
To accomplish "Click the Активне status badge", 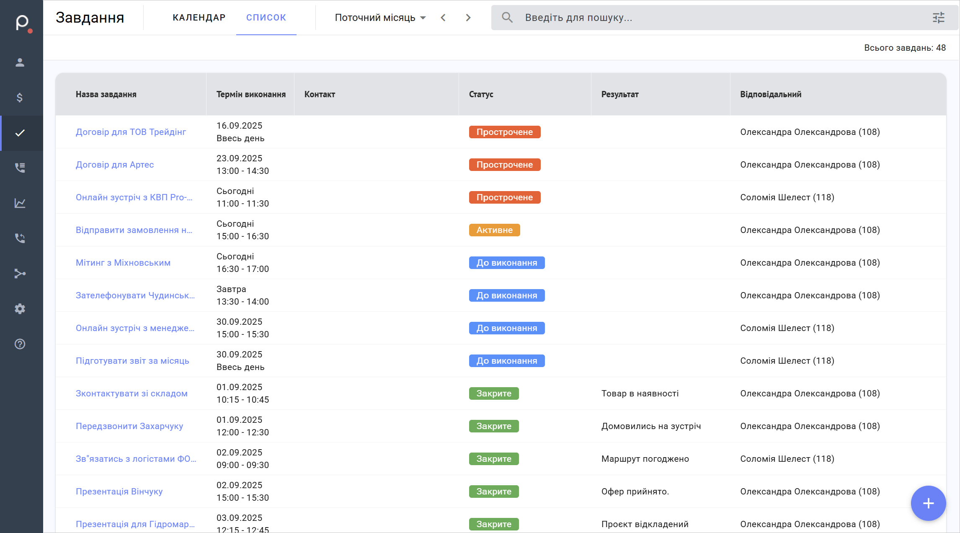I will point(494,230).
